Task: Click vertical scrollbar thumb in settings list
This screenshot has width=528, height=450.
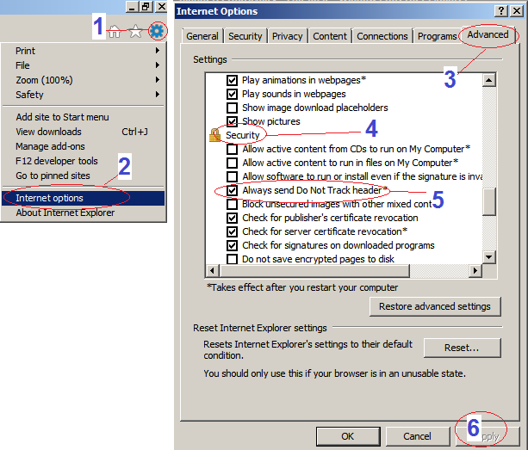Action: pyautogui.click(x=488, y=201)
